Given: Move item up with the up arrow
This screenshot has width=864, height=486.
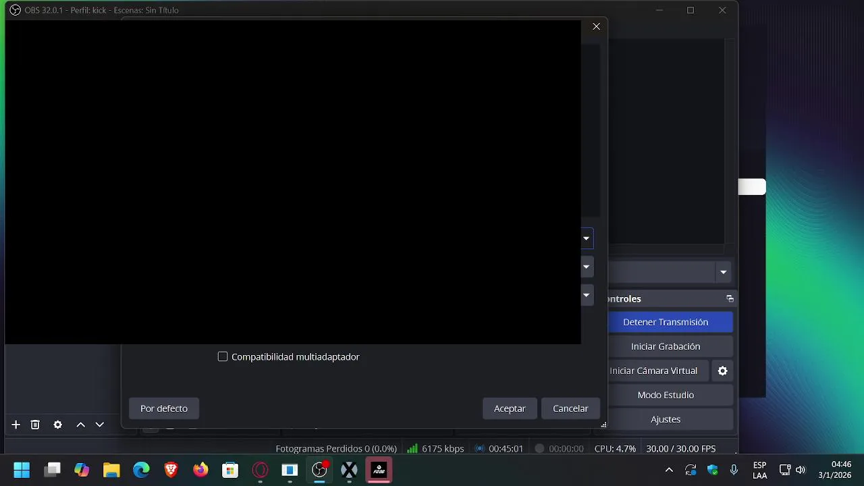Looking at the screenshot, I should (80, 425).
